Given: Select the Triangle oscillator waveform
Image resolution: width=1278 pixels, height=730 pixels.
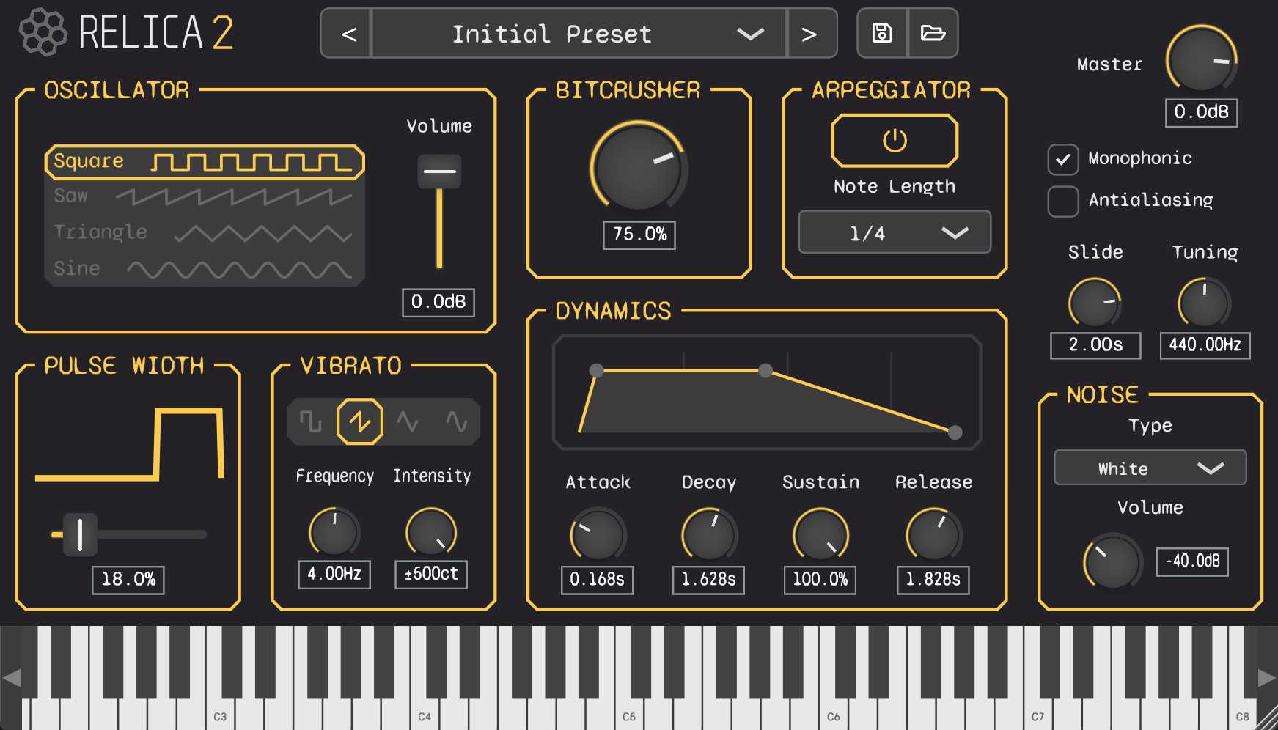Looking at the screenshot, I should [x=204, y=232].
